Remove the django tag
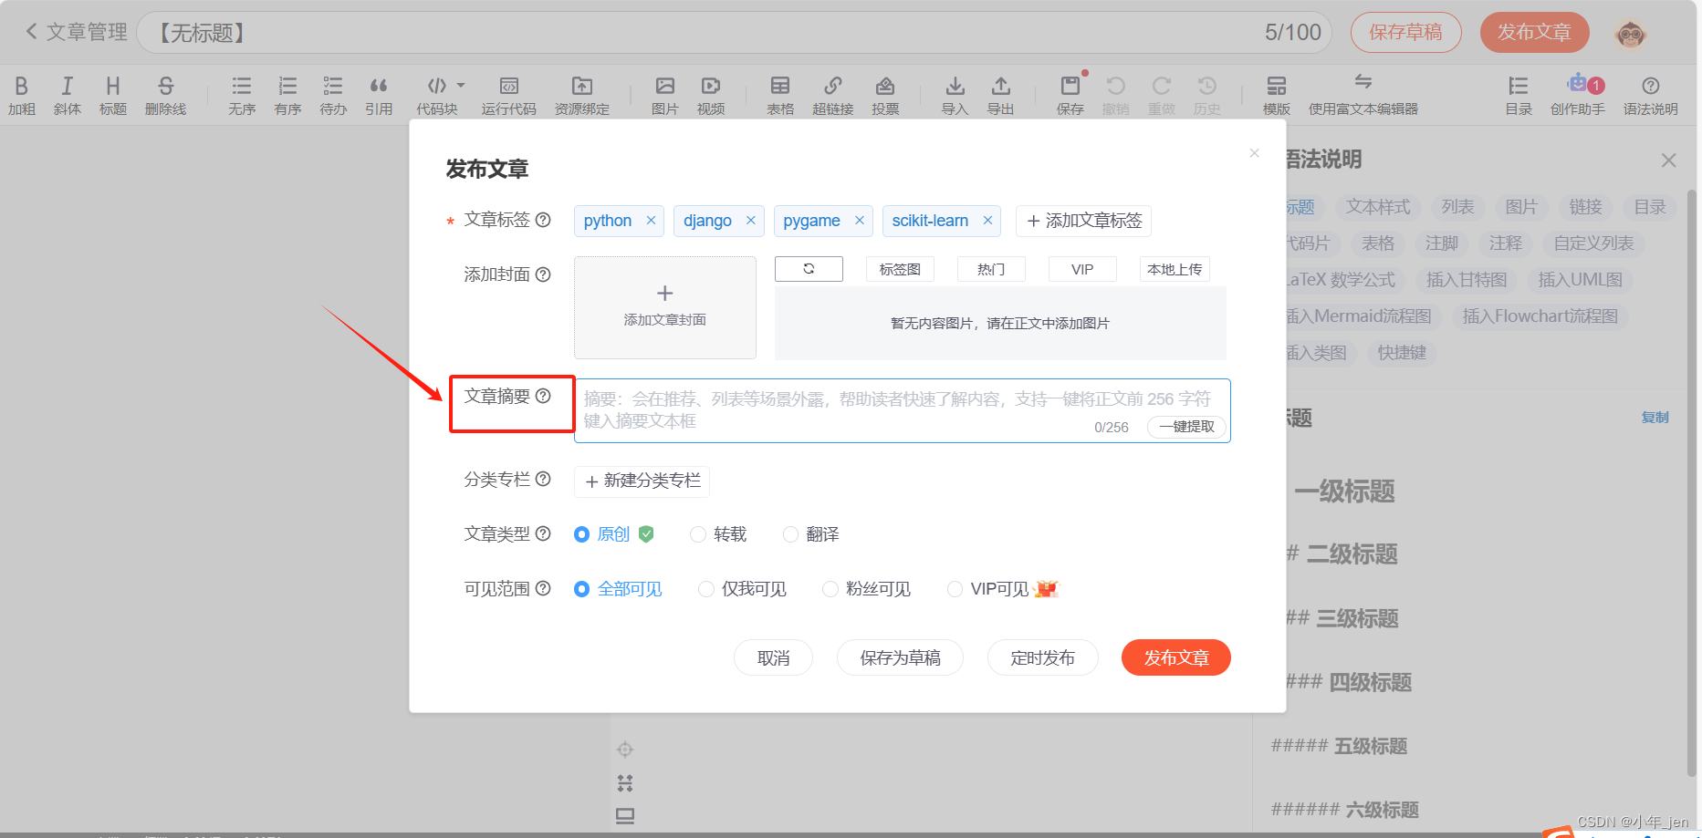 750,221
